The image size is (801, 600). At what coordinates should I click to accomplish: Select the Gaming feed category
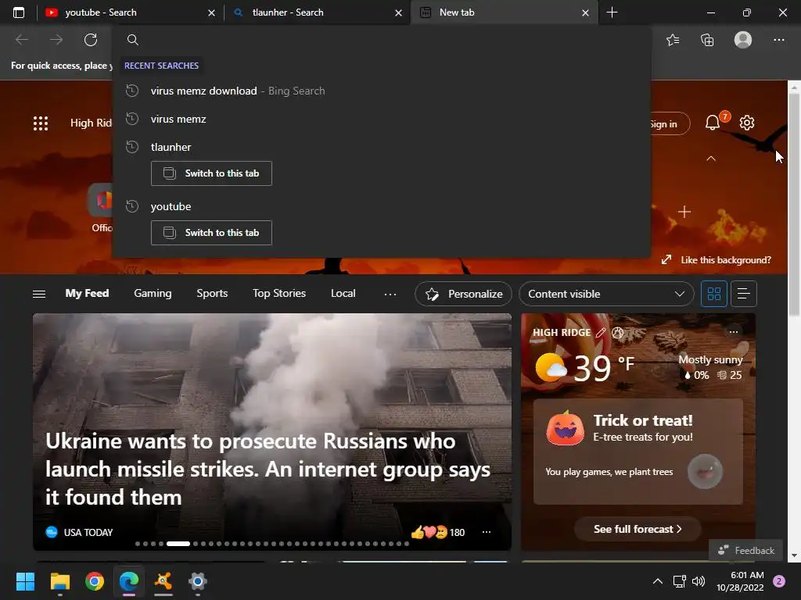pyautogui.click(x=153, y=294)
